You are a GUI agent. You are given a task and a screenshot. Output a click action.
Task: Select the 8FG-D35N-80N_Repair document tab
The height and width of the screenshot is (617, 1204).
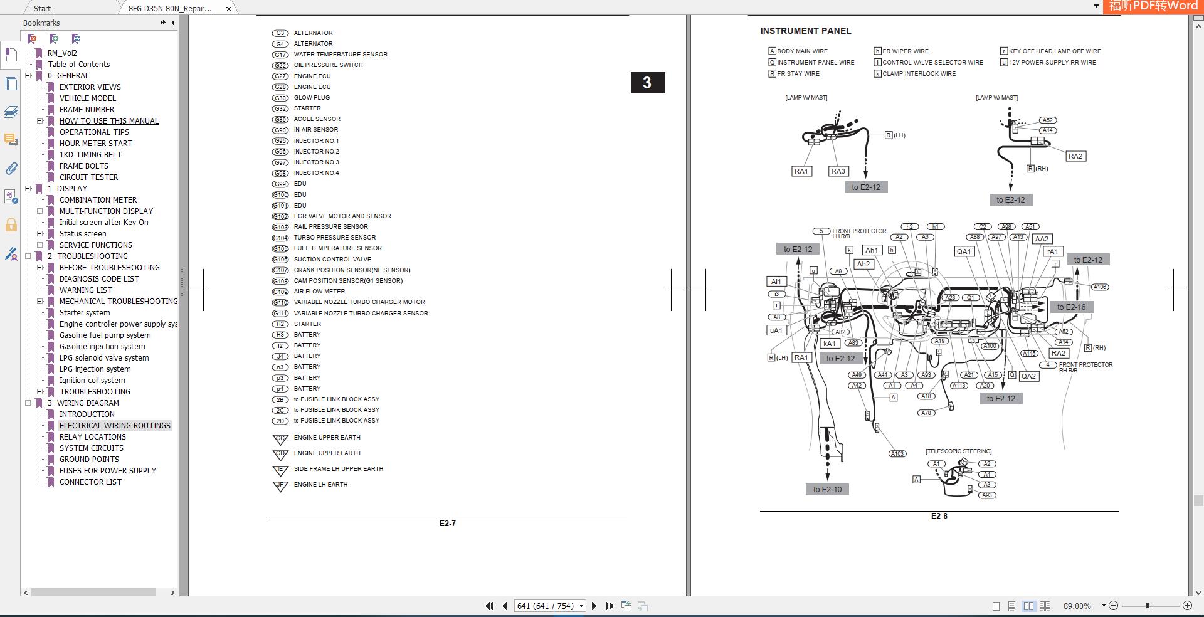170,8
